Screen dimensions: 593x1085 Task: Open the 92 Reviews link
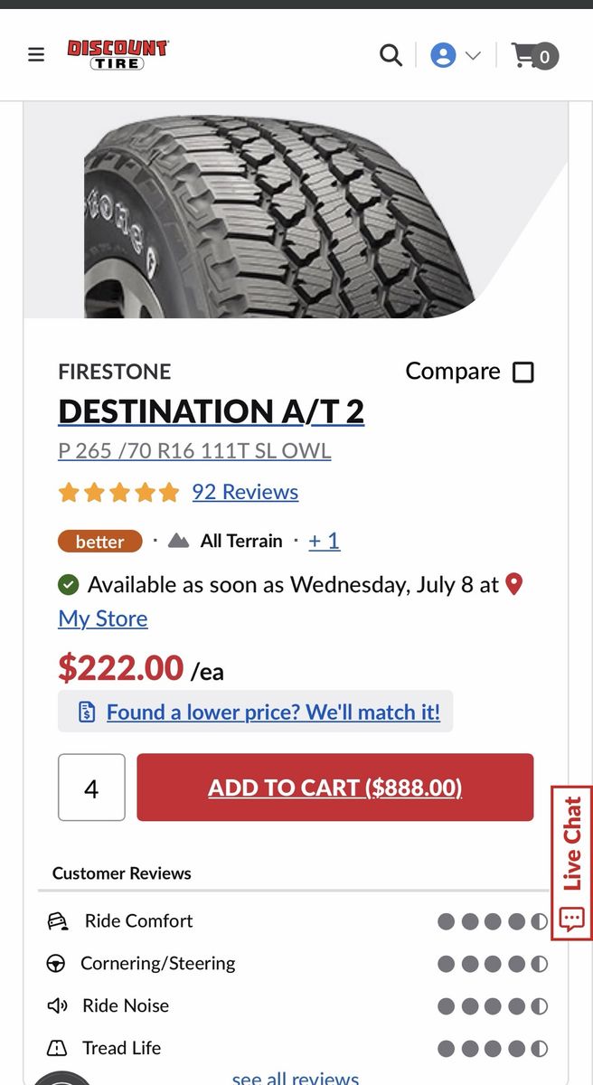pyautogui.click(x=245, y=492)
